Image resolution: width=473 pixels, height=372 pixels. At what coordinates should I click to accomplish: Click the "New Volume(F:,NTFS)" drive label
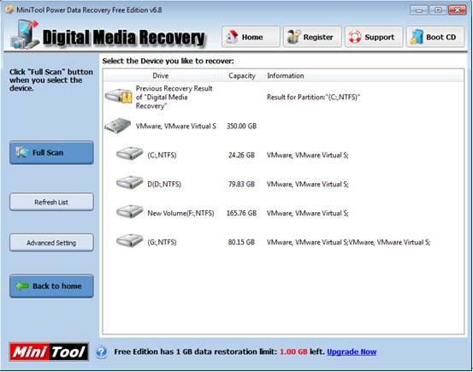click(x=180, y=213)
